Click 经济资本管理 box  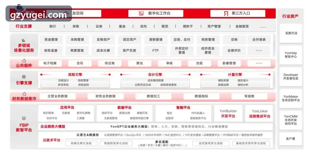(208, 51)
